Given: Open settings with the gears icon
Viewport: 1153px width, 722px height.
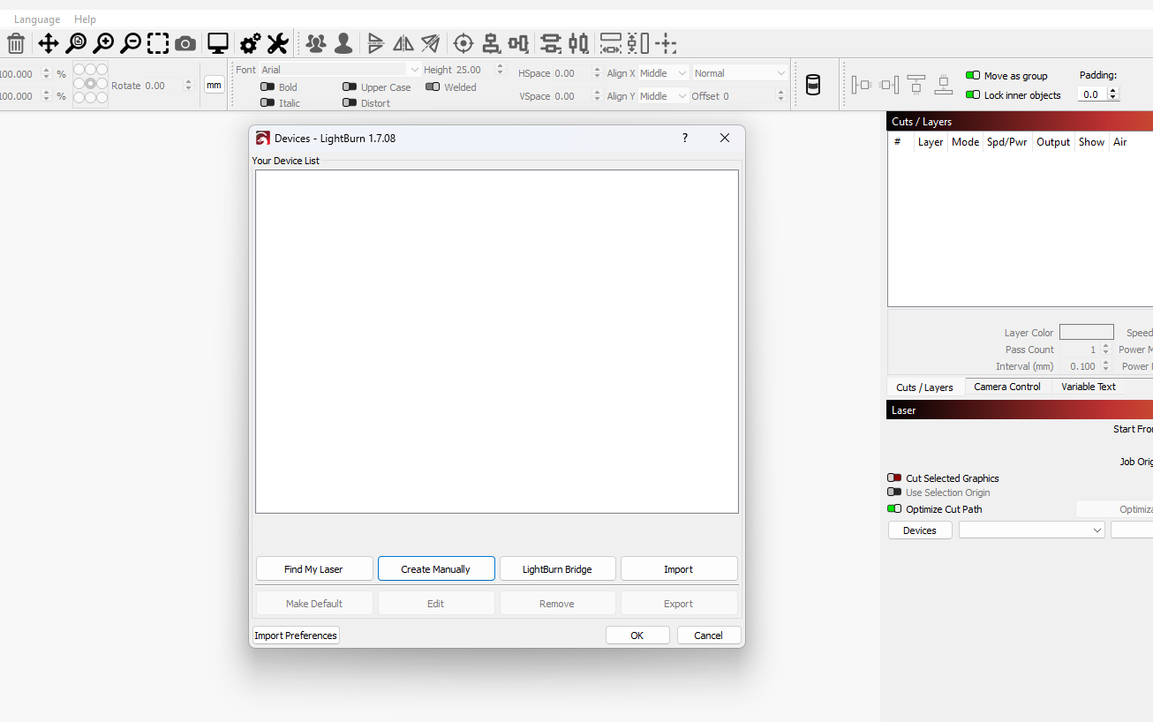Looking at the screenshot, I should [x=250, y=43].
